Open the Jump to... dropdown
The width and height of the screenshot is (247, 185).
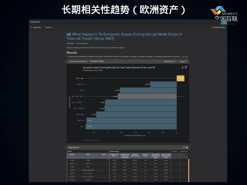(x=49, y=27)
